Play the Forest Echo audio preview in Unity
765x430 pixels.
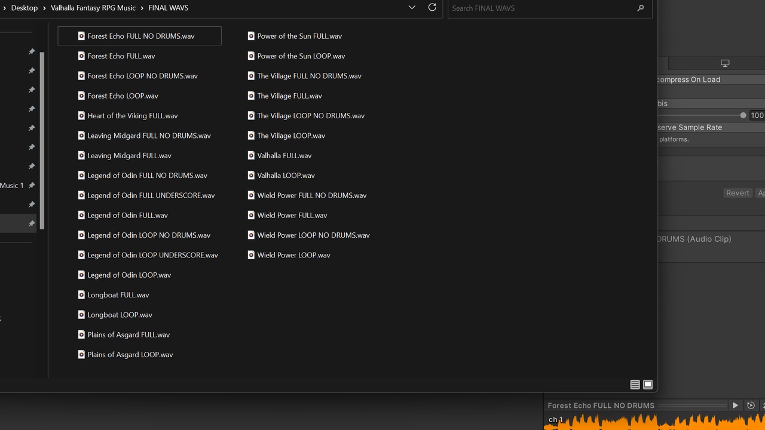click(735, 406)
